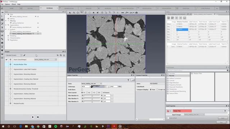The image size is (230, 129).
Task: Click the open recipe folder icon
Action: point(57,55)
